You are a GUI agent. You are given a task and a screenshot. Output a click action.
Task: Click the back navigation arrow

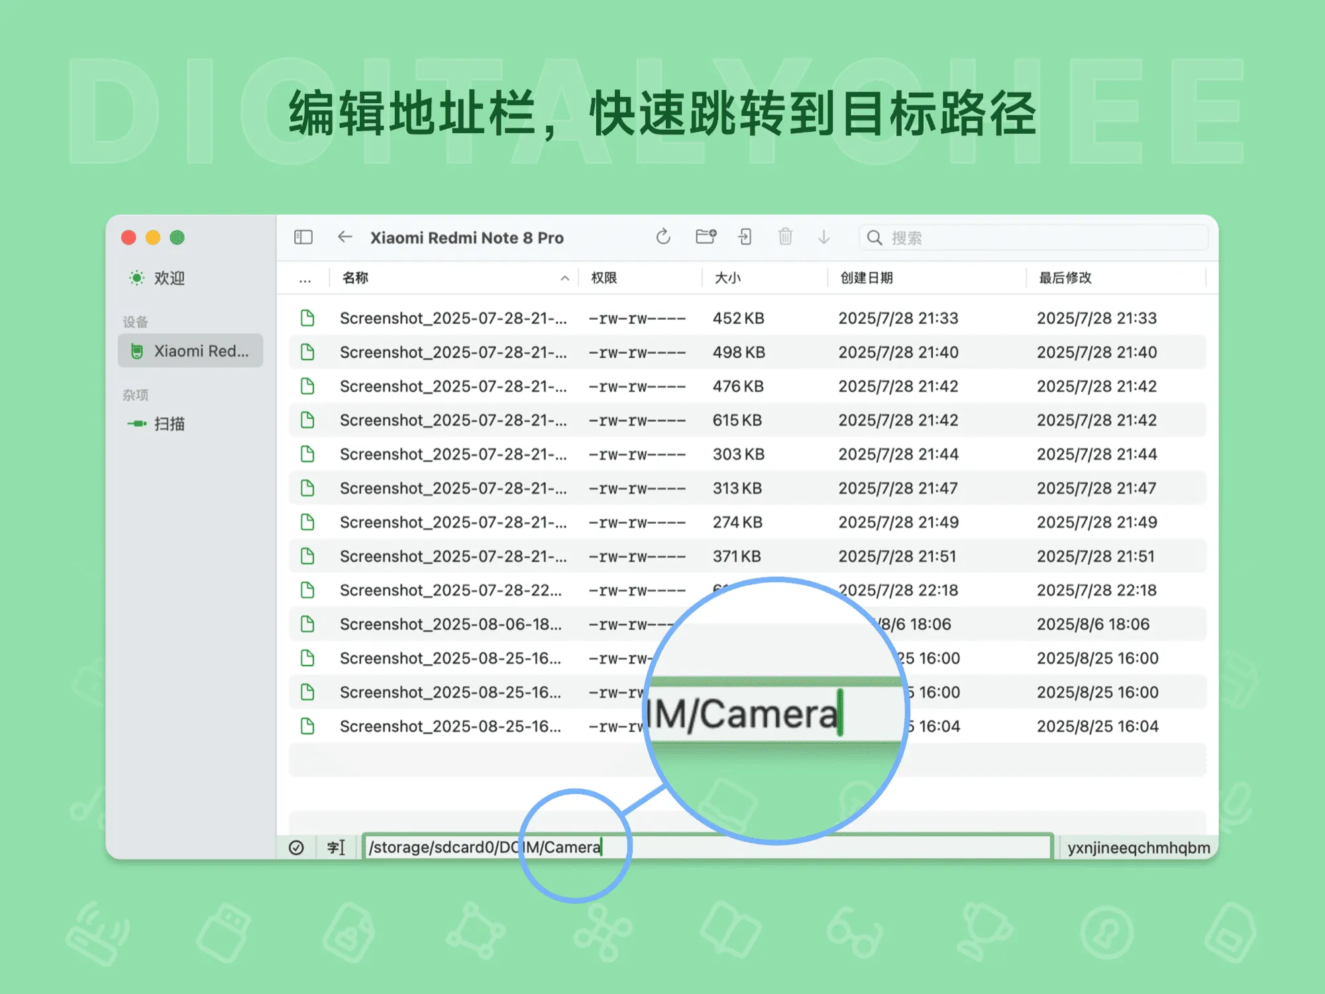point(345,237)
